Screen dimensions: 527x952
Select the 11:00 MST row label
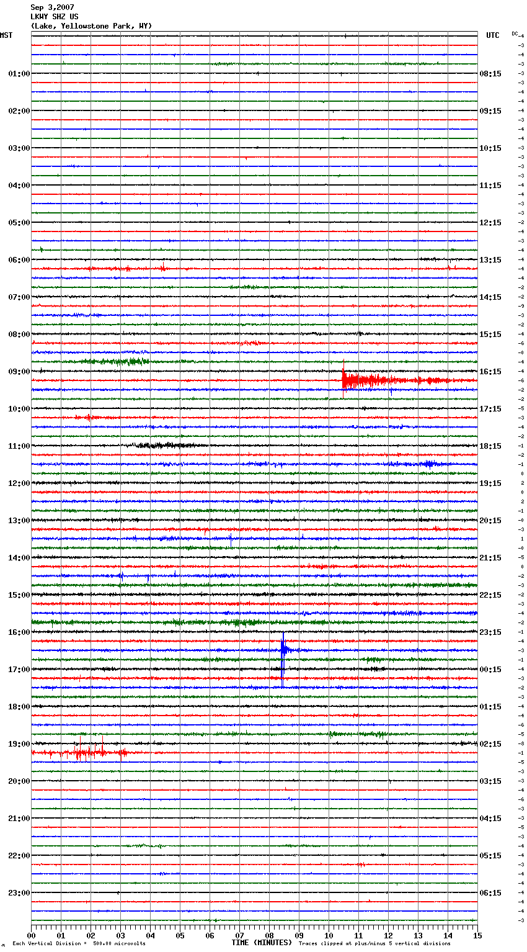click(19, 446)
